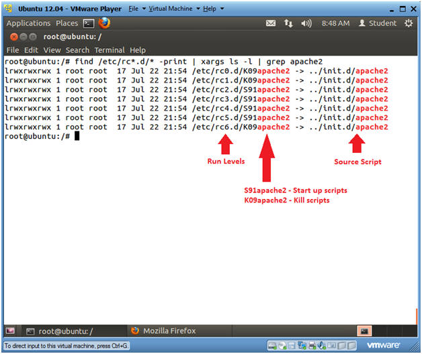The height and width of the screenshot is (354, 422).
Task: Open VMware Player Help dropdown
Action: (213, 9)
